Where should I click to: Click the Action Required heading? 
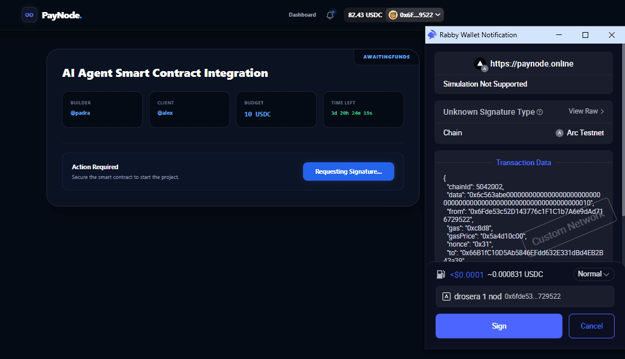(95, 167)
